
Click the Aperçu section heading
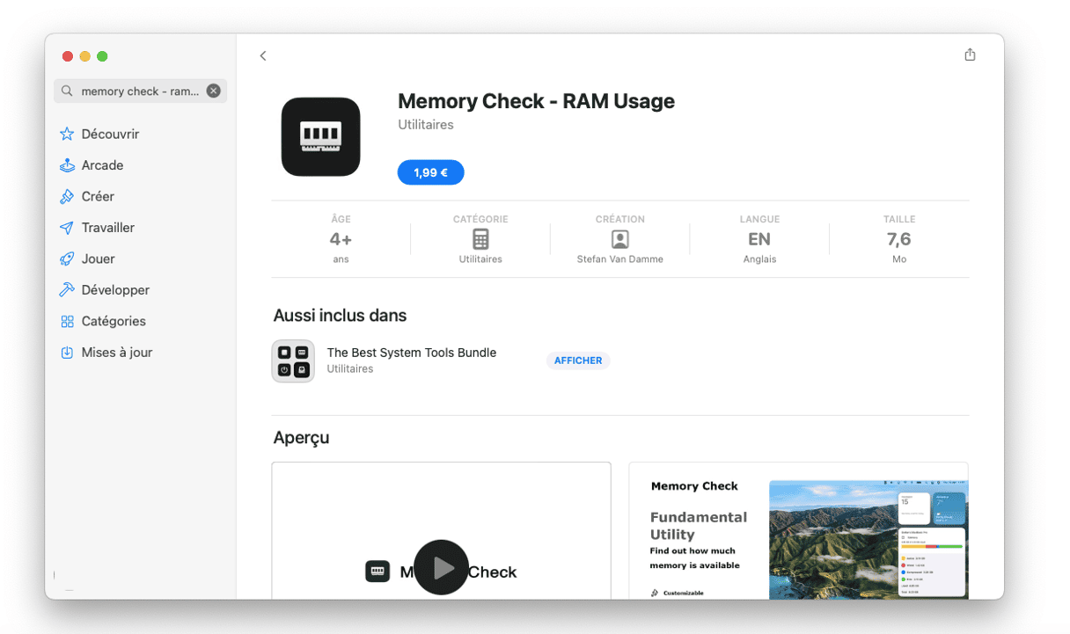coord(301,437)
